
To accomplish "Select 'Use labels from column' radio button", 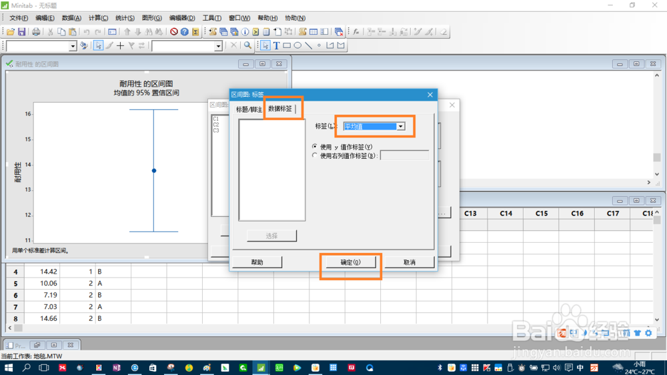I will point(315,155).
